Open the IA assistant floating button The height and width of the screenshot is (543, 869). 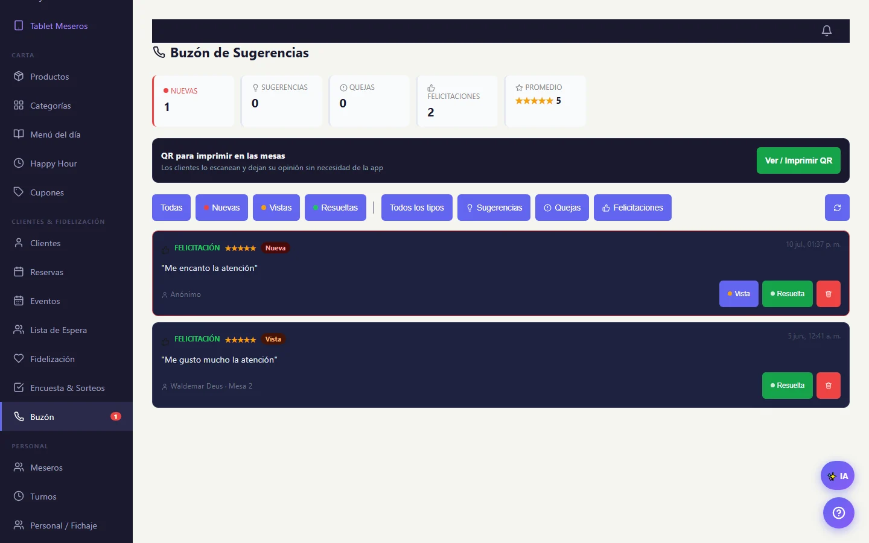[x=838, y=476]
